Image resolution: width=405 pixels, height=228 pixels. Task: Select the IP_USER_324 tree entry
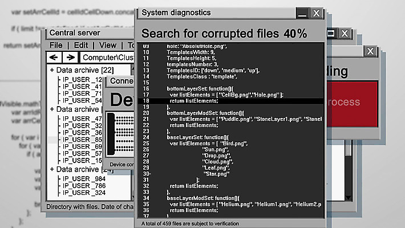84,193
